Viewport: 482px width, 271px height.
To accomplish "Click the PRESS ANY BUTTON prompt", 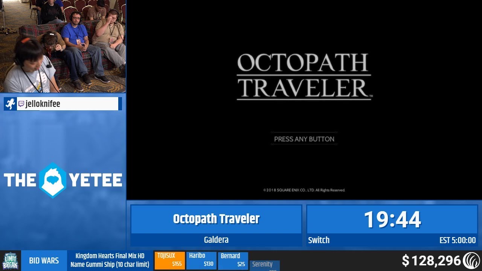I will [304, 139].
